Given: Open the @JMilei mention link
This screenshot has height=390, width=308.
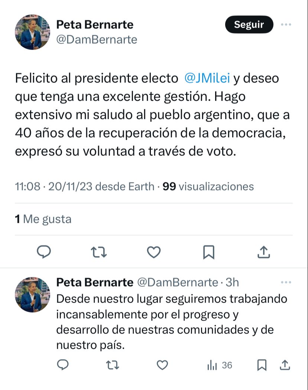Looking at the screenshot, I should point(207,79).
